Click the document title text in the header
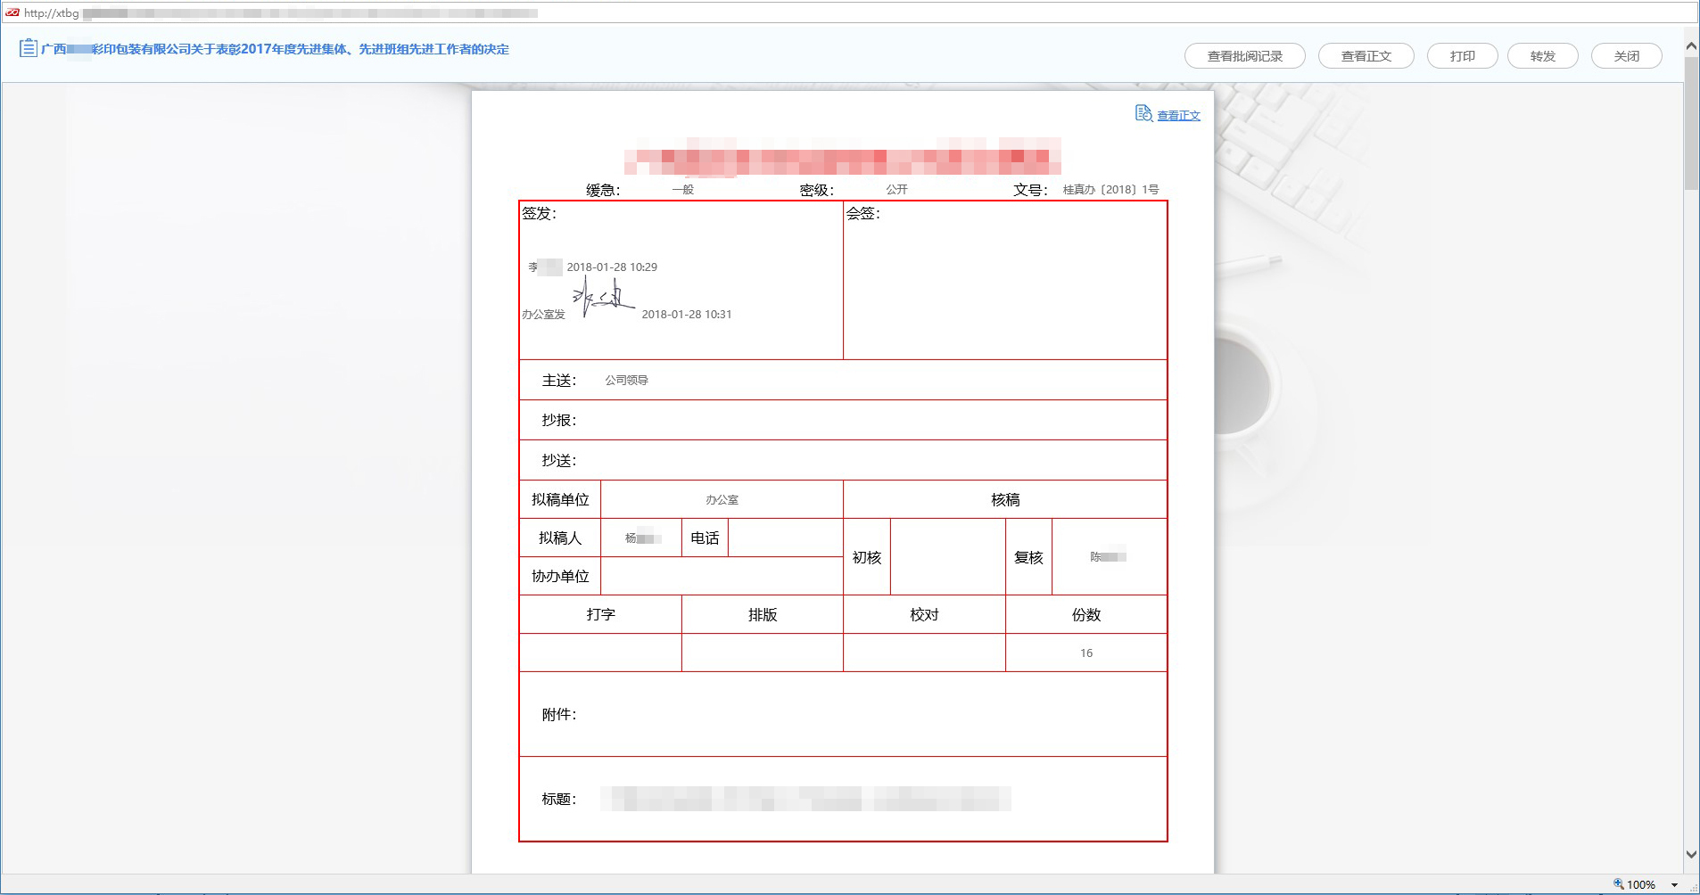Image resolution: width=1700 pixels, height=895 pixels. click(x=275, y=49)
